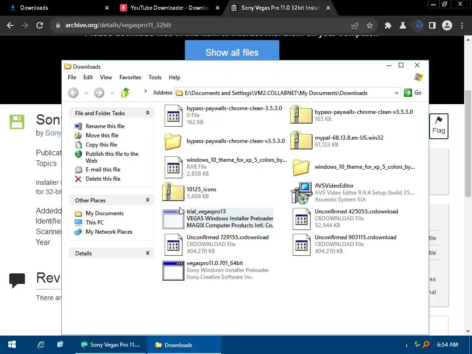
Task: Collapse the Other Places panel
Action: click(x=147, y=200)
